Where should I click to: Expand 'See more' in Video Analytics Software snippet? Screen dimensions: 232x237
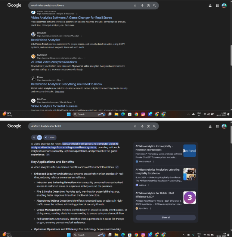(70, 25)
